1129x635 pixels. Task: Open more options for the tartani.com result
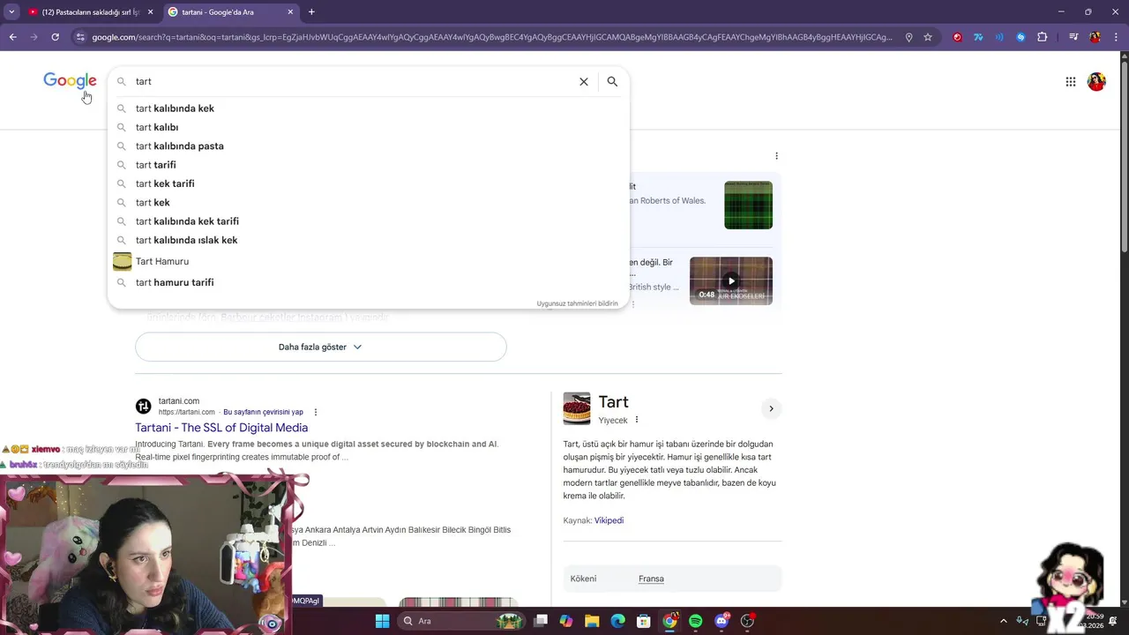pyautogui.click(x=315, y=412)
